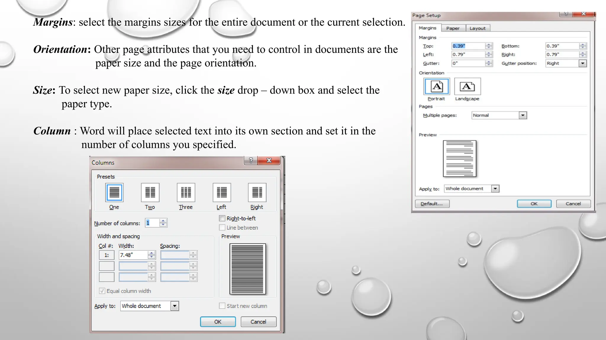
Task: Open Apply to dropdown in Page Setup
Action: coord(495,189)
